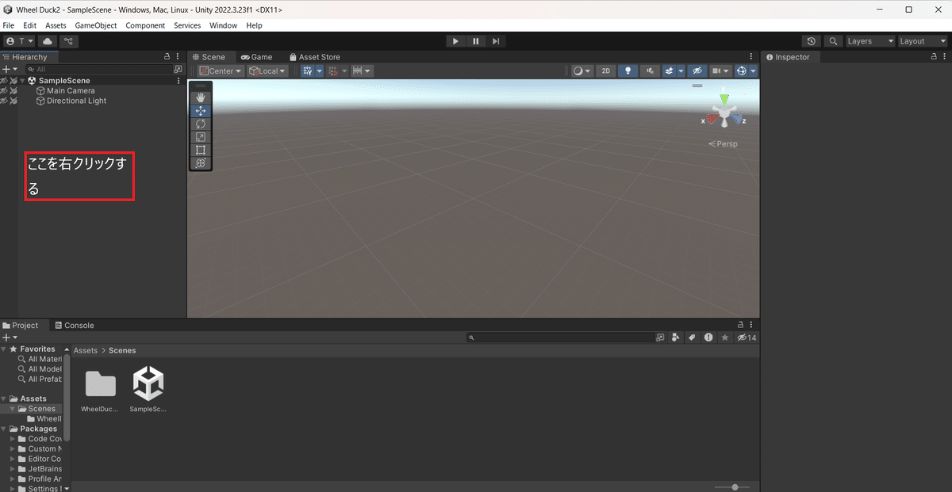Viewport: 952px width, 492px height.
Task: Open the Local handle rotation dropdown
Action: pyautogui.click(x=268, y=71)
